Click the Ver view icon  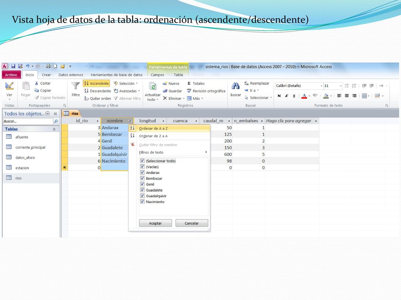pos(9,86)
